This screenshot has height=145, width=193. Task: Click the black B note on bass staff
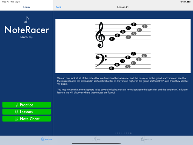[117, 64]
